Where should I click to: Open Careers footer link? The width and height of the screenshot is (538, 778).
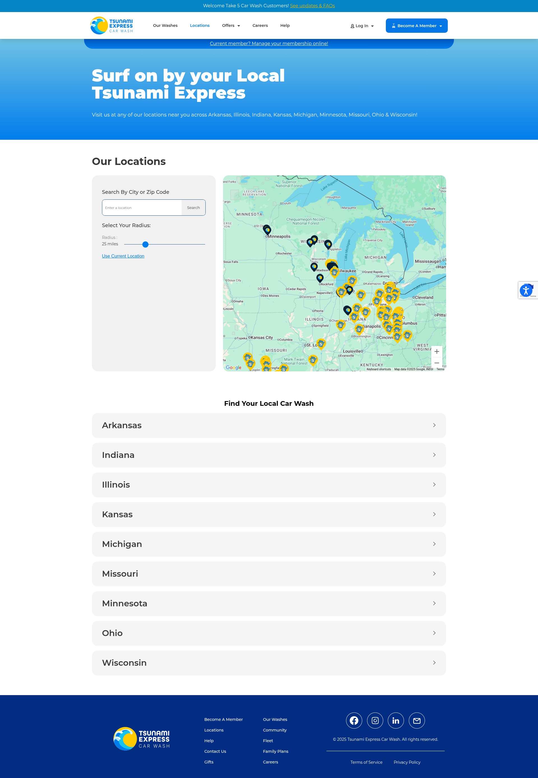click(x=270, y=762)
